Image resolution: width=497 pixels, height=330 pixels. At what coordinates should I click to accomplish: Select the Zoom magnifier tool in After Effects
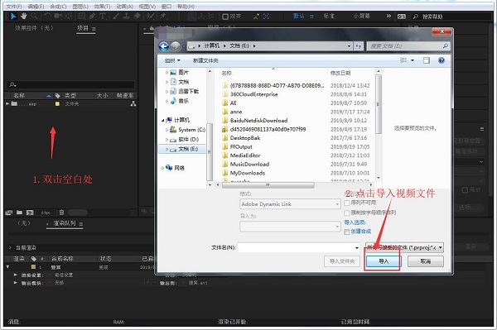34,17
